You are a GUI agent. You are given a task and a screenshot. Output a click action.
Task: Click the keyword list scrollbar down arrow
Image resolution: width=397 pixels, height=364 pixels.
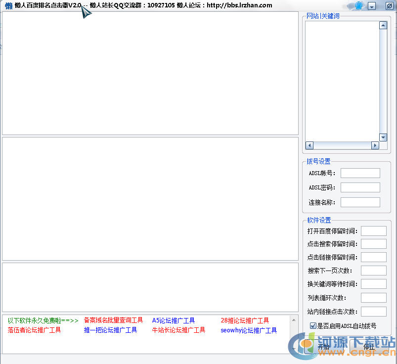(x=383, y=137)
